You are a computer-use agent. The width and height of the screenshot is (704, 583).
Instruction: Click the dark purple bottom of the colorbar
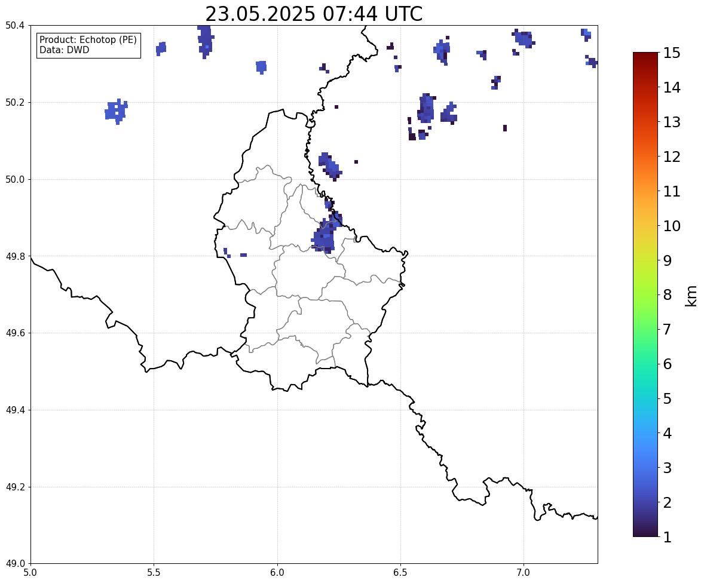[x=645, y=530]
